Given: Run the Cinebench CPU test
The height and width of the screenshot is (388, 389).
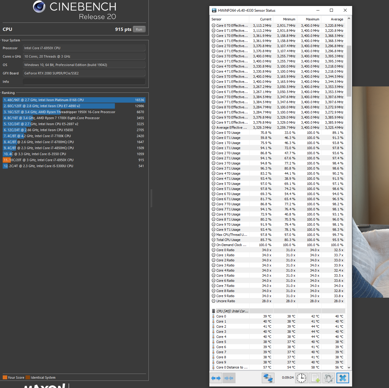Looking at the screenshot, I should (139, 29).
